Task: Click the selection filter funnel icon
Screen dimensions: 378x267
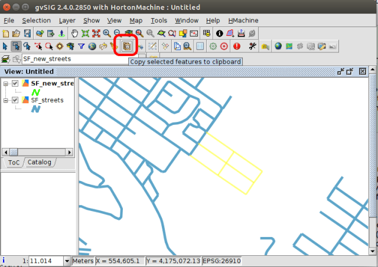Action: pos(81,46)
